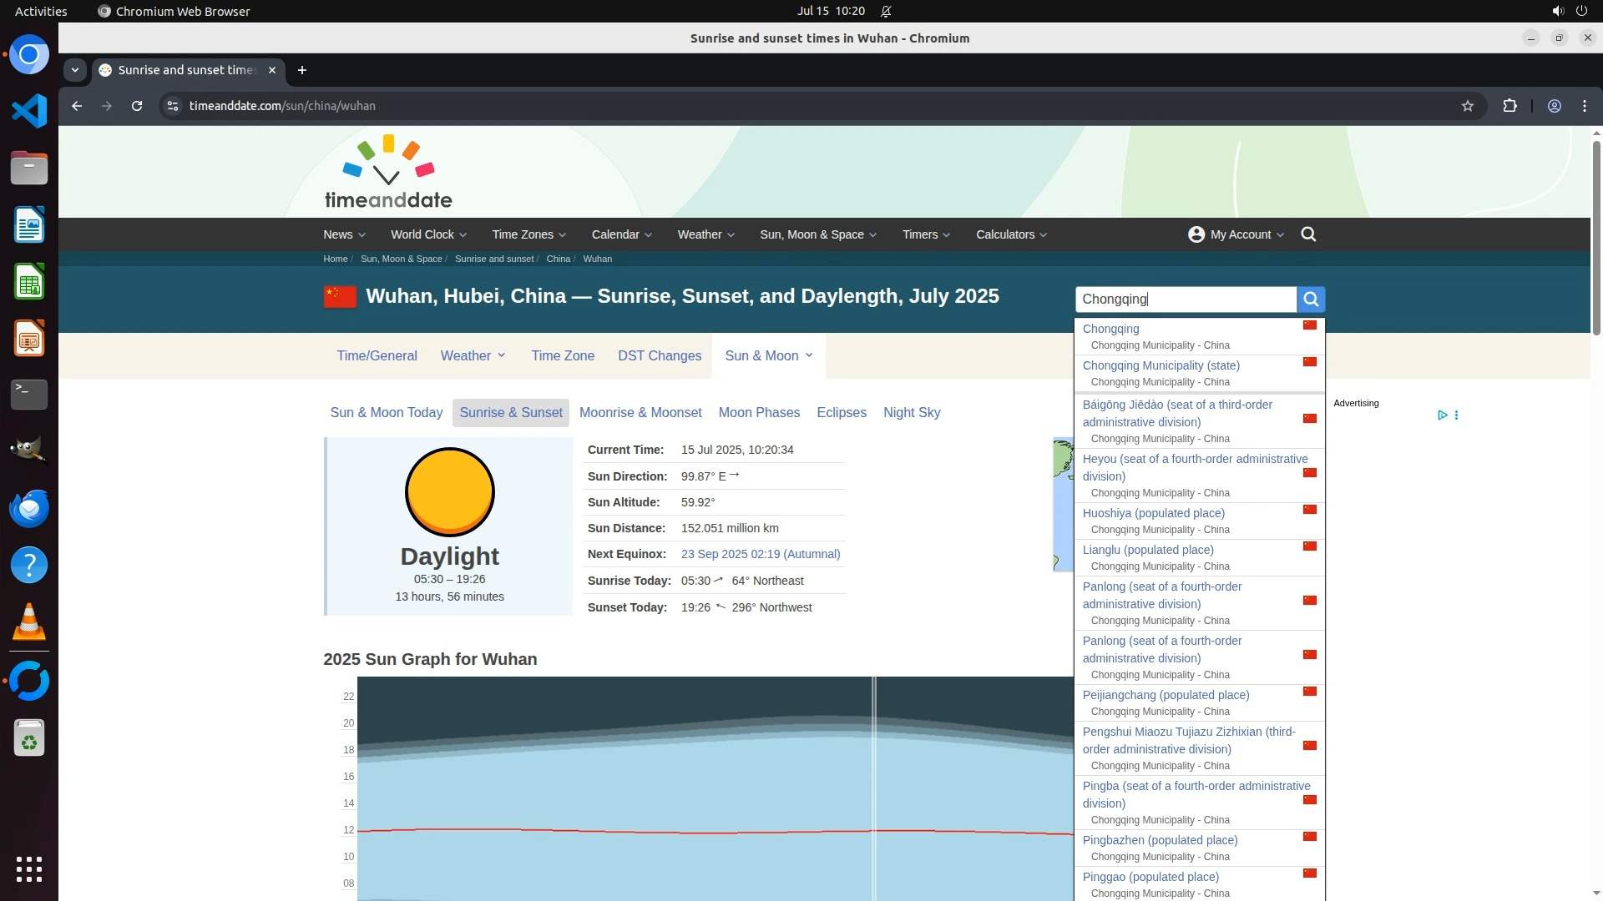Follow the Next Equinox 23 Sep 2025 link
The image size is (1603, 901).
pos(760,554)
